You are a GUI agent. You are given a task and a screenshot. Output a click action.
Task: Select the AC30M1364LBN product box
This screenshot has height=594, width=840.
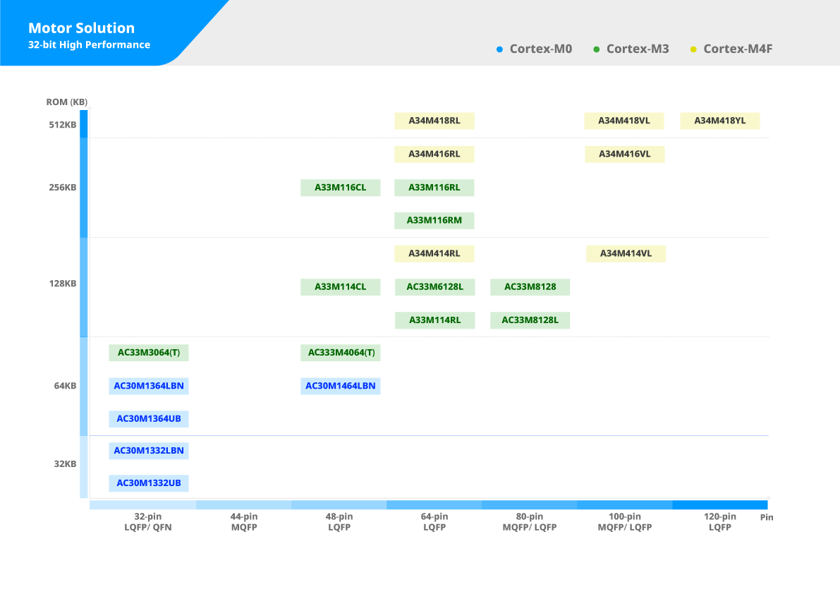click(149, 386)
